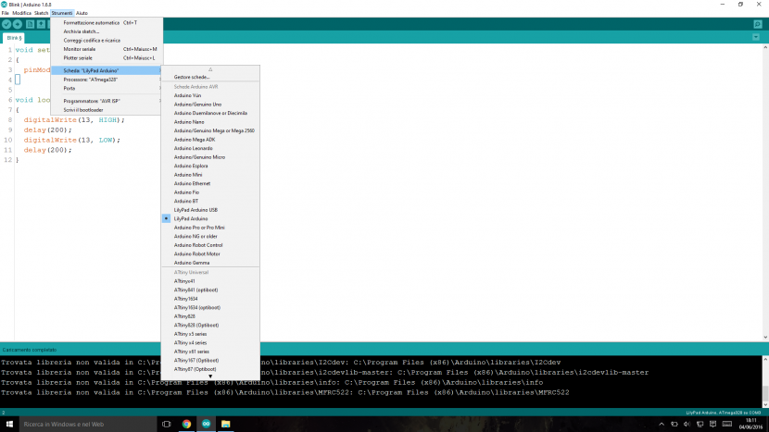
Task: Select Arduino Duemilanove or Diecimila
Action: point(210,113)
